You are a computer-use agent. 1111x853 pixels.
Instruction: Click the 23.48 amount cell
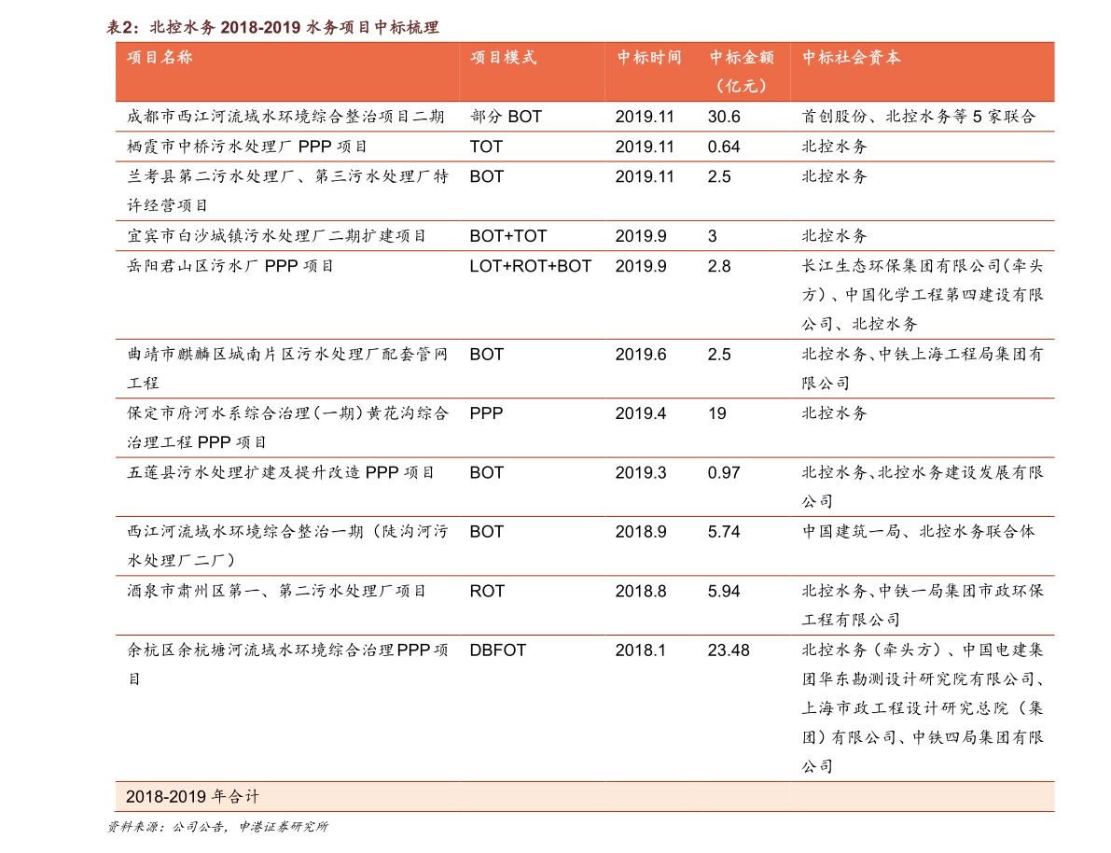pos(729,650)
